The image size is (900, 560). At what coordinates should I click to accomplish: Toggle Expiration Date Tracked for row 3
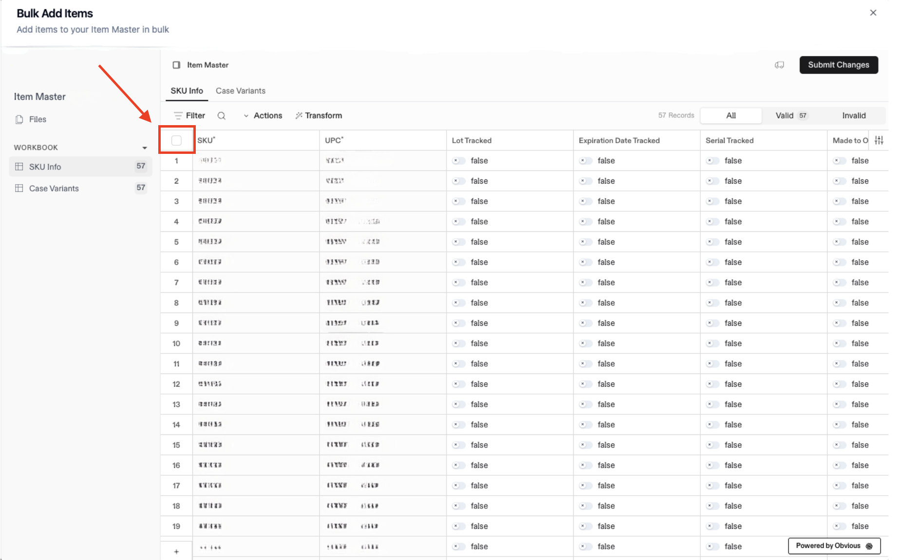click(x=585, y=201)
